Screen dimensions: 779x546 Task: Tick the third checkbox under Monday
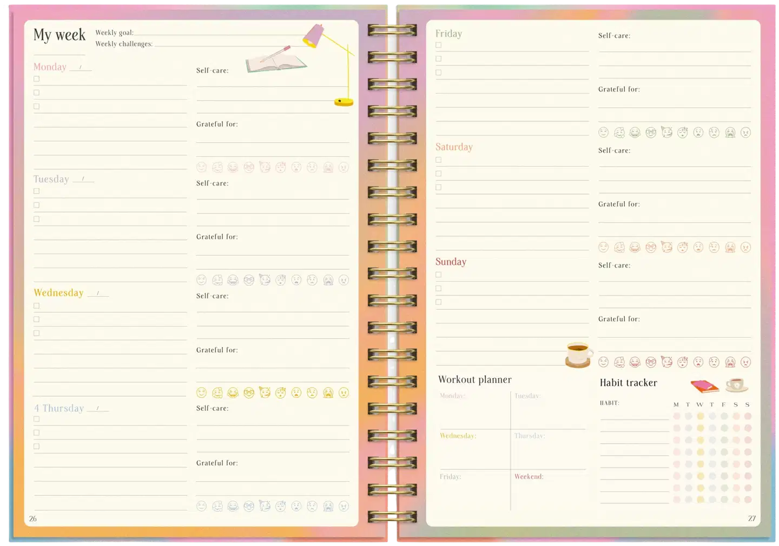pyautogui.click(x=37, y=106)
